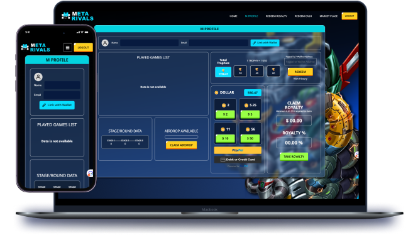The height and width of the screenshot is (235, 418).
Task: Open the Redeem Cash nav item
Action: click(303, 16)
